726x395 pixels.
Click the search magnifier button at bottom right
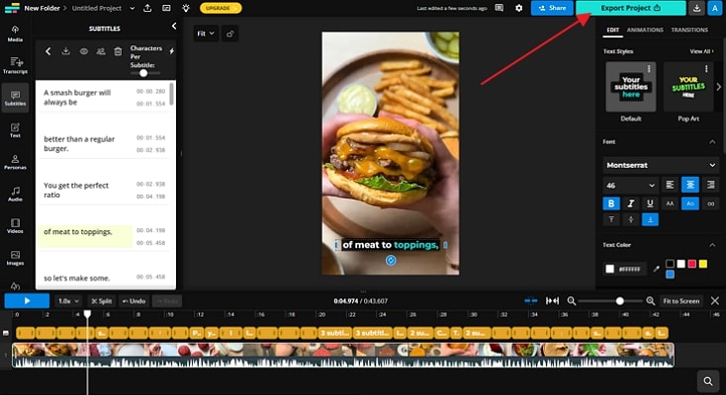[x=708, y=381]
